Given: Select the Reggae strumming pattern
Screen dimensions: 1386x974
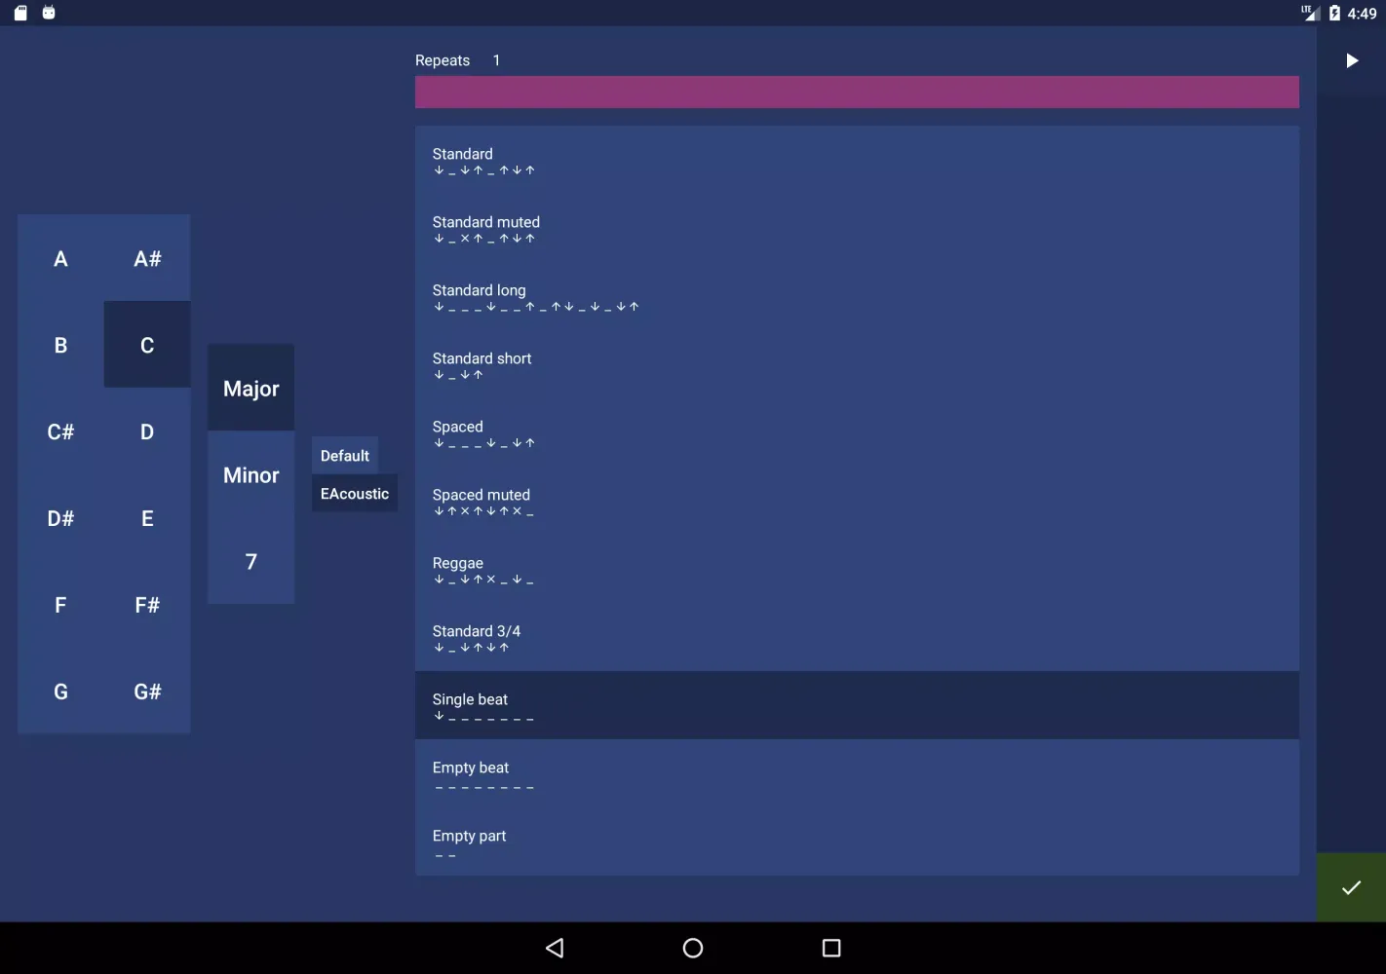Looking at the screenshot, I should [856, 569].
